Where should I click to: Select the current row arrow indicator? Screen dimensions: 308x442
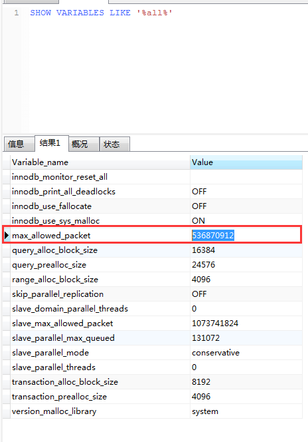(7, 236)
